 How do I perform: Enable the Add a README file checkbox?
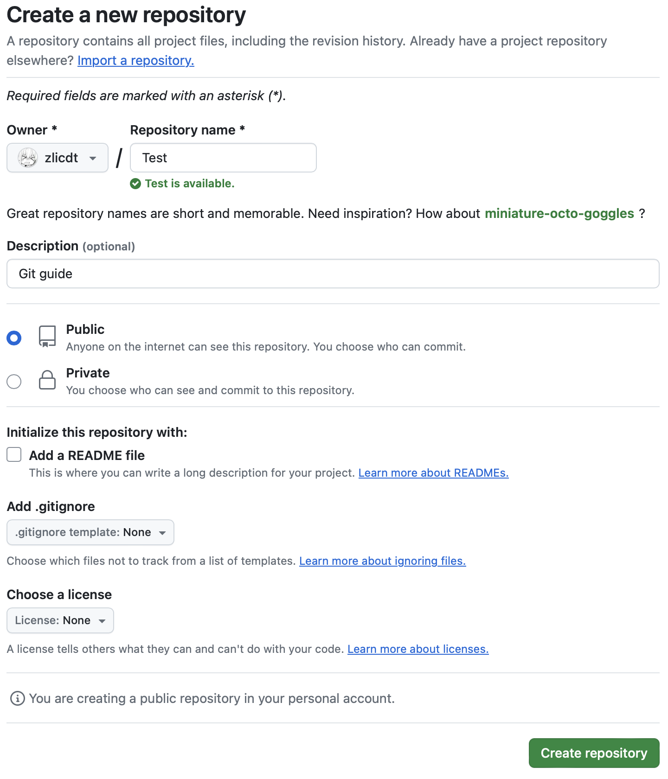point(14,454)
